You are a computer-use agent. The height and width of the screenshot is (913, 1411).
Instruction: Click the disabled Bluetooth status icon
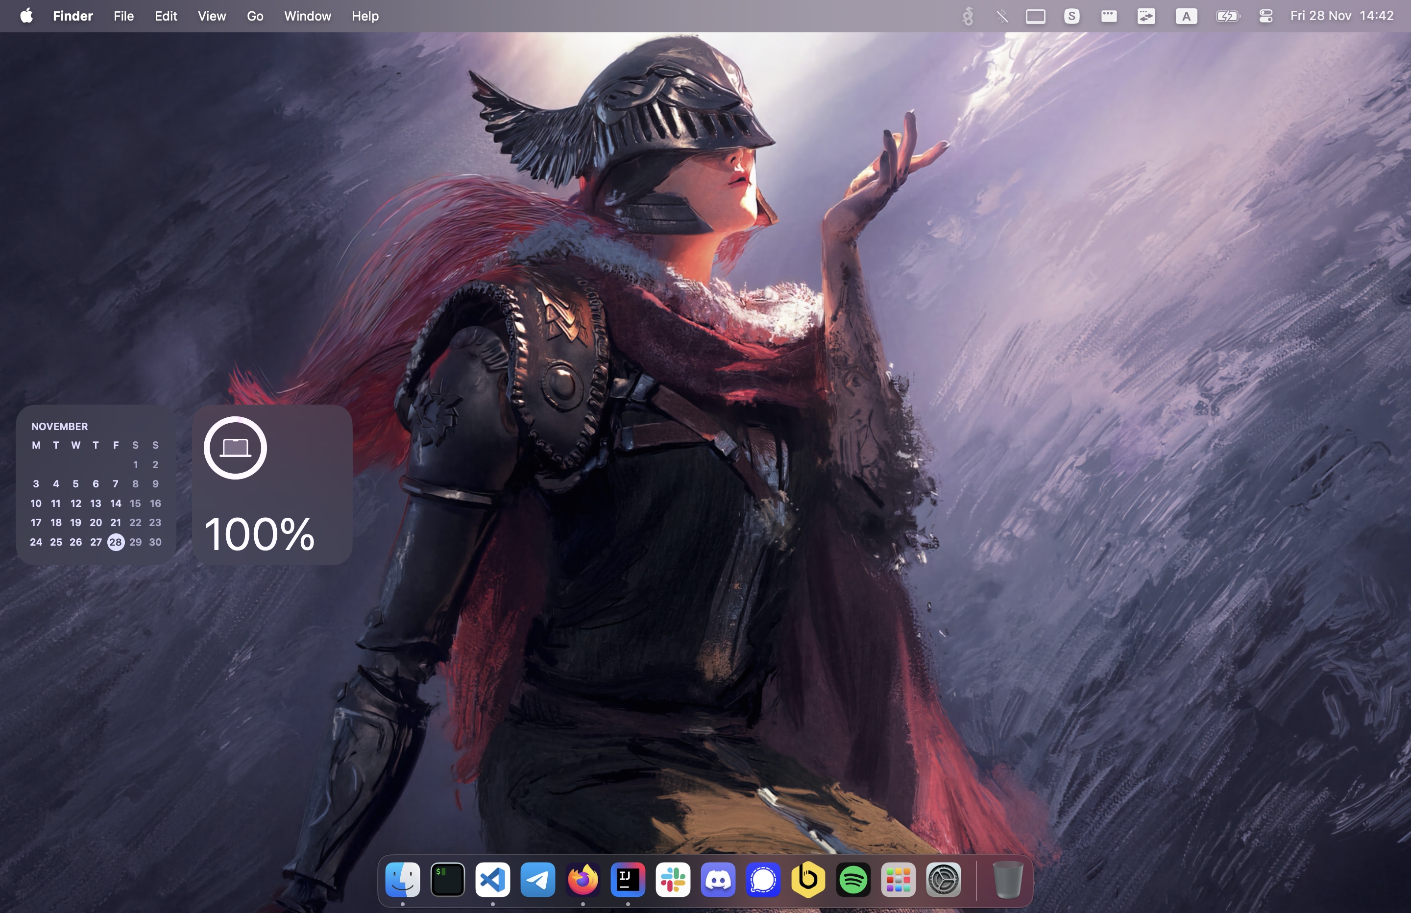click(x=1002, y=16)
